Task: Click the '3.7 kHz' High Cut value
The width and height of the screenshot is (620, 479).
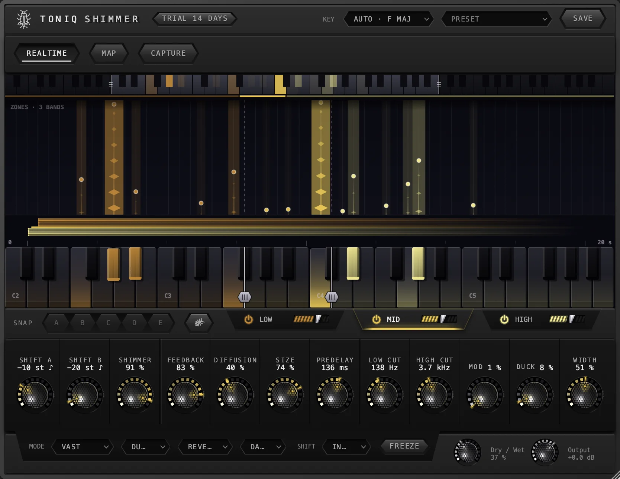Action: pos(435,368)
